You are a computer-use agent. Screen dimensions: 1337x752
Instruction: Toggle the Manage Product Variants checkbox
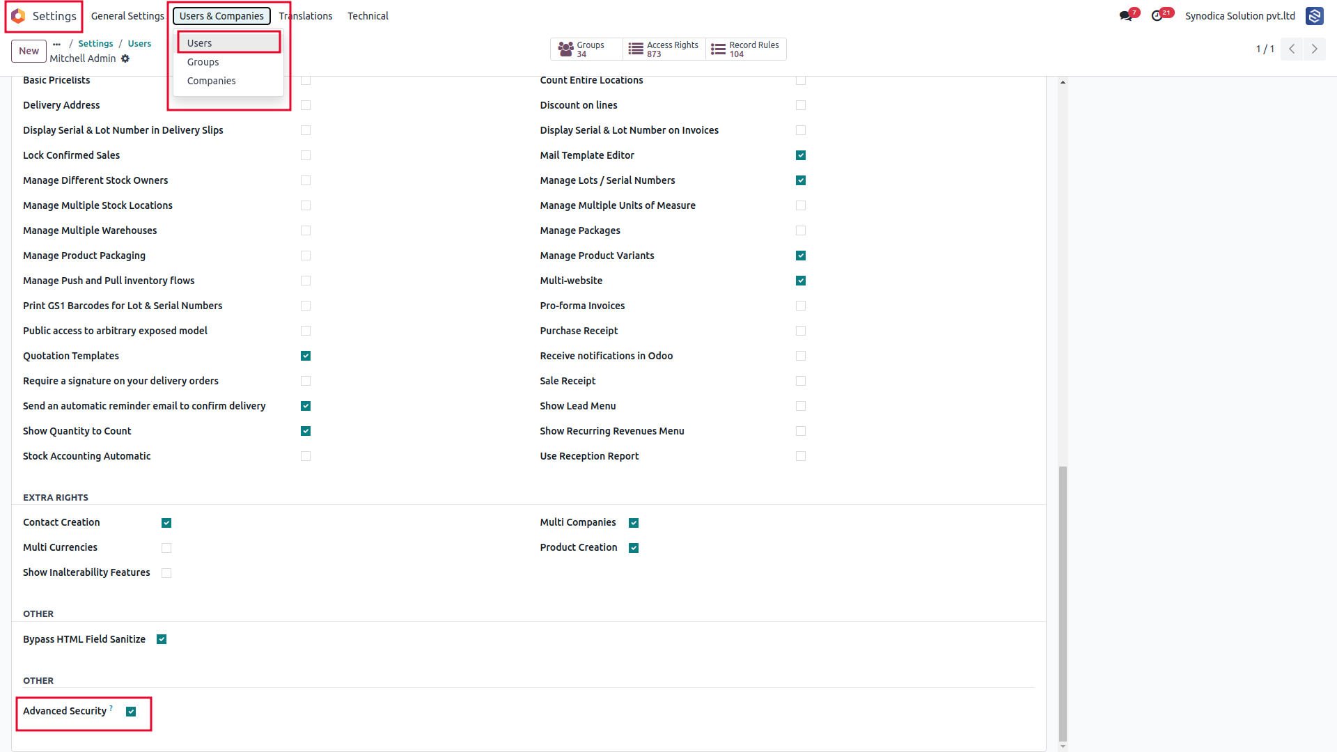[801, 256]
